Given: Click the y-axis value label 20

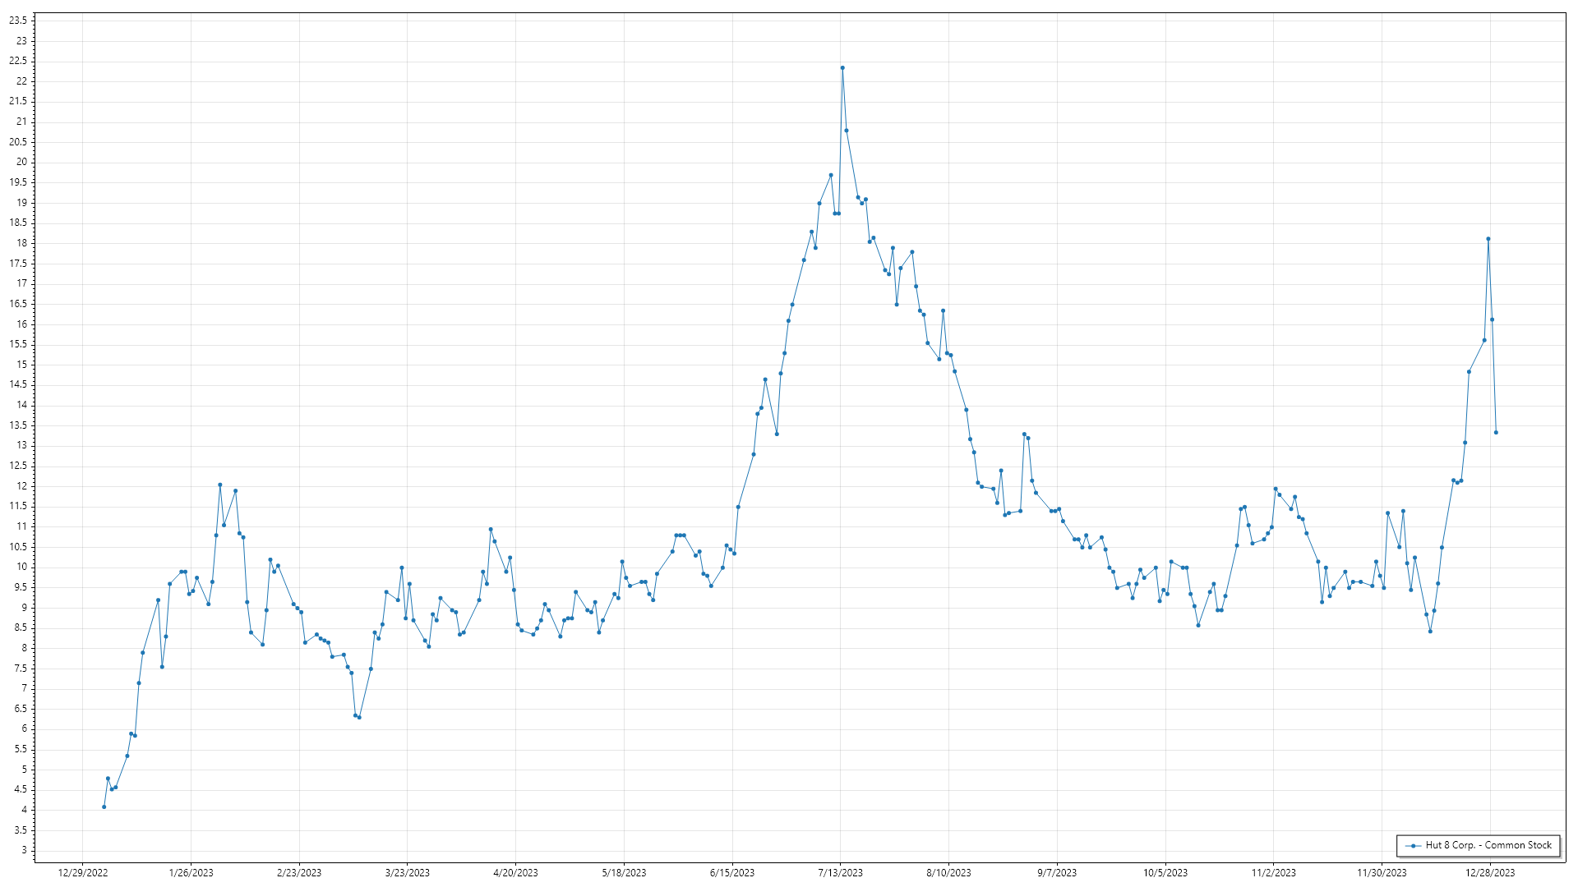Looking at the screenshot, I should (21, 162).
